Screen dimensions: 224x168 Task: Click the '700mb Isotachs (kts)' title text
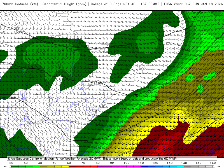coord(20,4)
